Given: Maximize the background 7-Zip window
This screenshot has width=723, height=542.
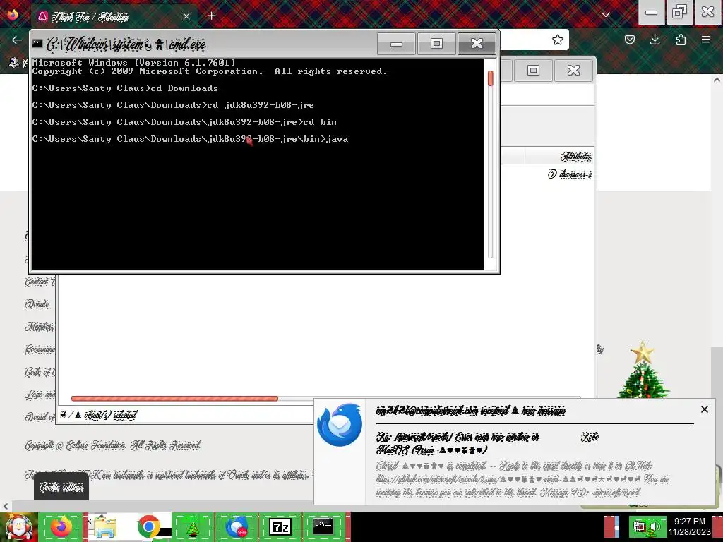Looking at the screenshot, I should (x=534, y=71).
